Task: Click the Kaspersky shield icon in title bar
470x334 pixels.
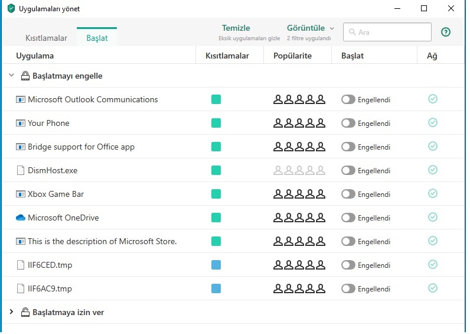Action: coord(11,9)
